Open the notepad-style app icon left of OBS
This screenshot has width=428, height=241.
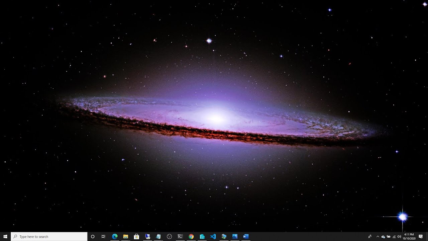pos(158,236)
